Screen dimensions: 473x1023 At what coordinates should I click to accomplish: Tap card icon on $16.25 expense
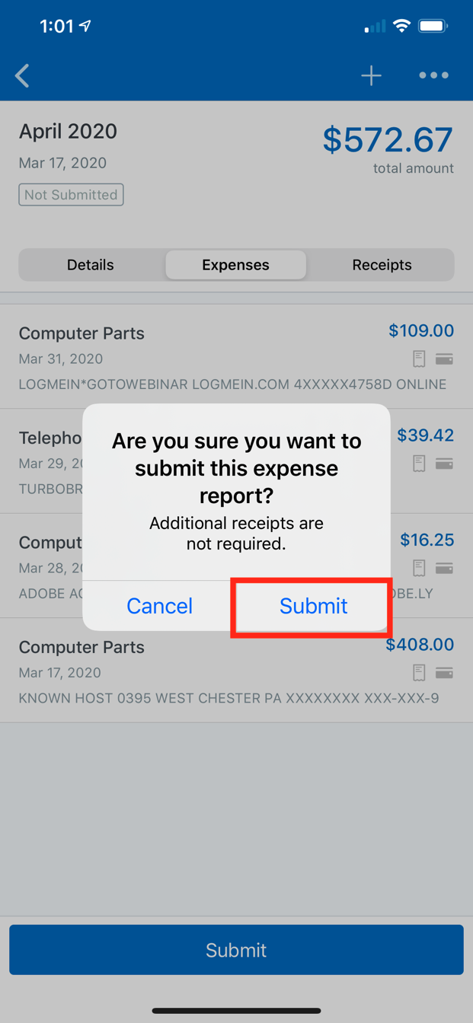coord(444,568)
